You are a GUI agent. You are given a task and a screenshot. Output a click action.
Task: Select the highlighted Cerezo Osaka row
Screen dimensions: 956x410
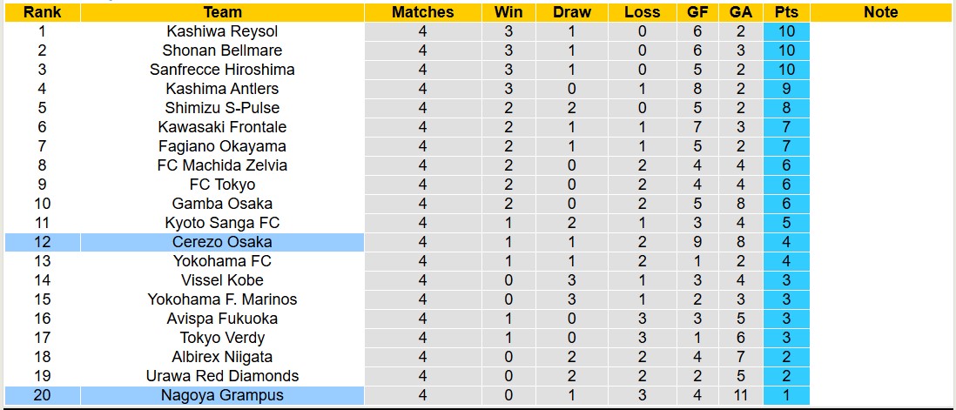coord(222,242)
